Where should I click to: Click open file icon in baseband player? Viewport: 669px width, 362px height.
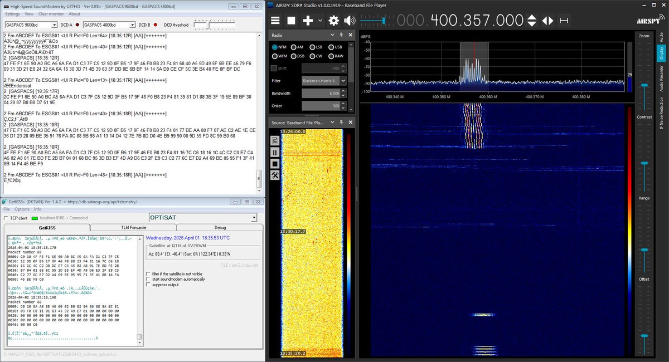tap(275, 141)
